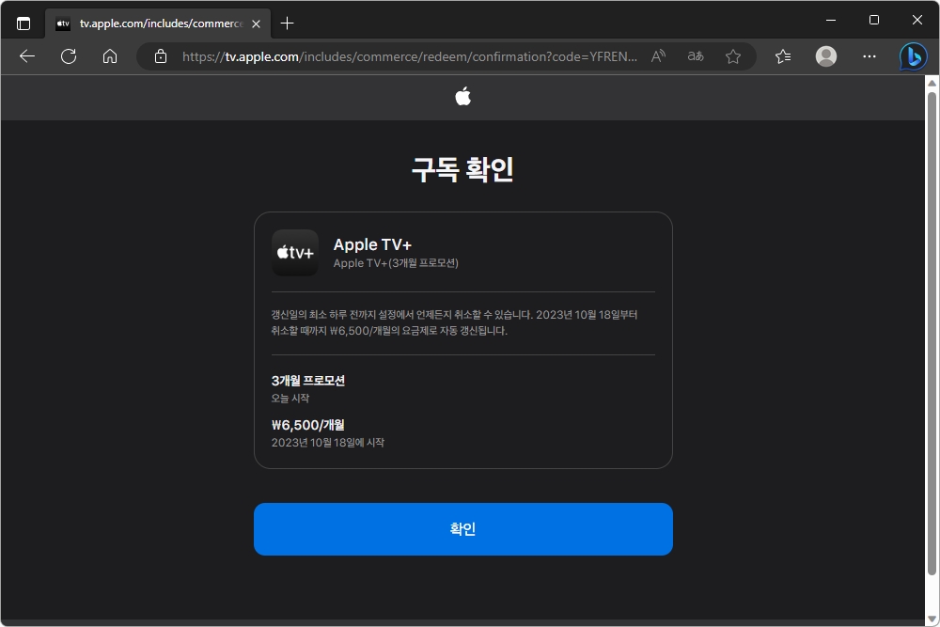This screenshot has width=940, height=627.
Task: Focus the address bar URL field
Action: [410, 56]
